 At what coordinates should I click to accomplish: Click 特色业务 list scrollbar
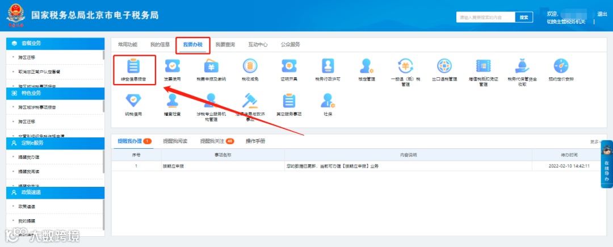click(x=104, y=106)
